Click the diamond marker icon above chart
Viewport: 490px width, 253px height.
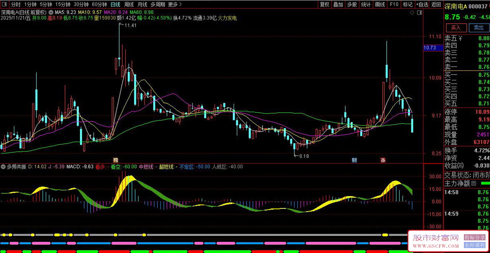(413, 13)
